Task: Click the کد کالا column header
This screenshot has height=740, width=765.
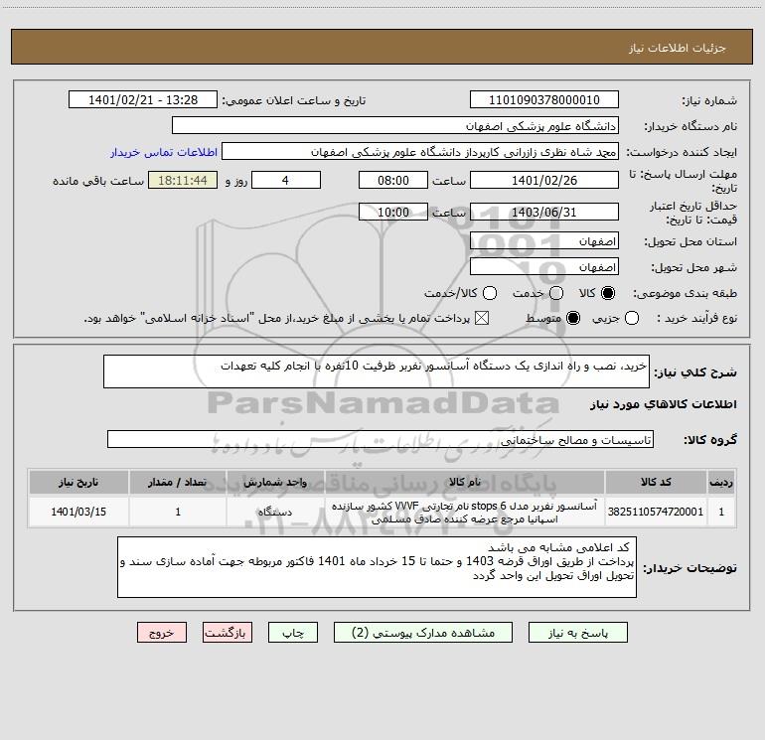Action: (x=656, y=482)
